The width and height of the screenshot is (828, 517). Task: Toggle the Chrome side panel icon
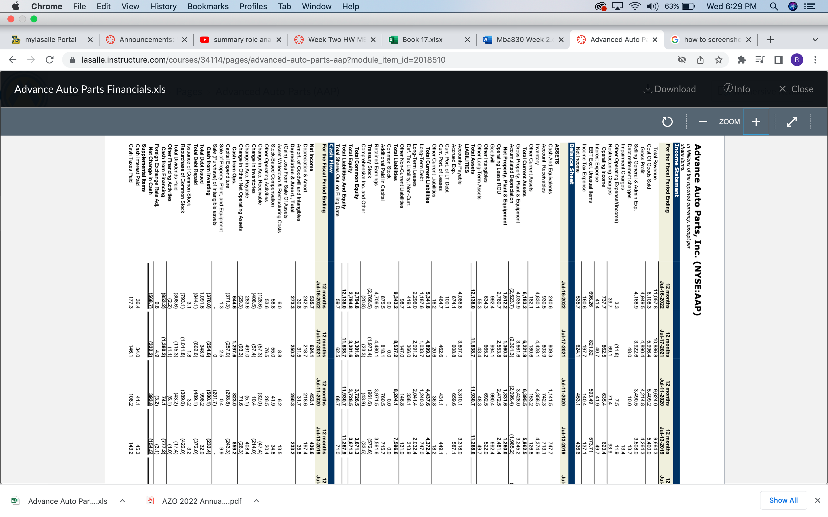click(778, 60)
